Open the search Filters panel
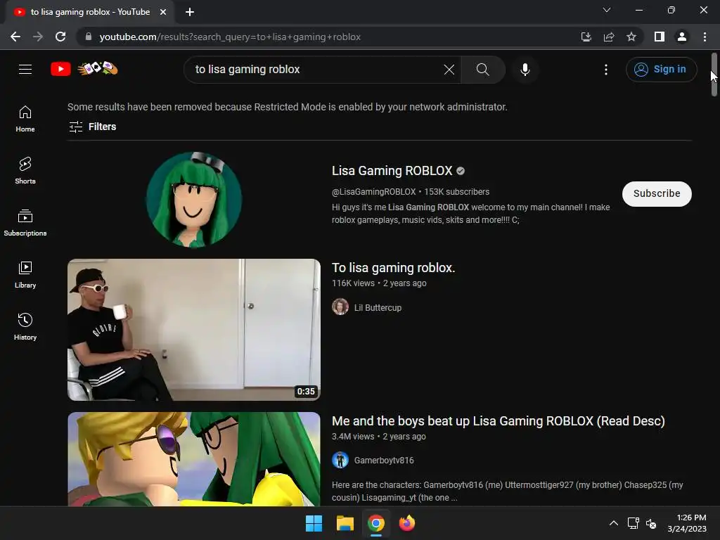The width and height of the screenshot is (720, 540). [92, 127]
